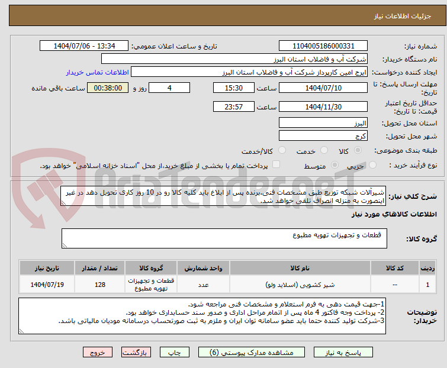
Task: Click the توضیحات خریدار notes text area
Action: coord(202,316)
